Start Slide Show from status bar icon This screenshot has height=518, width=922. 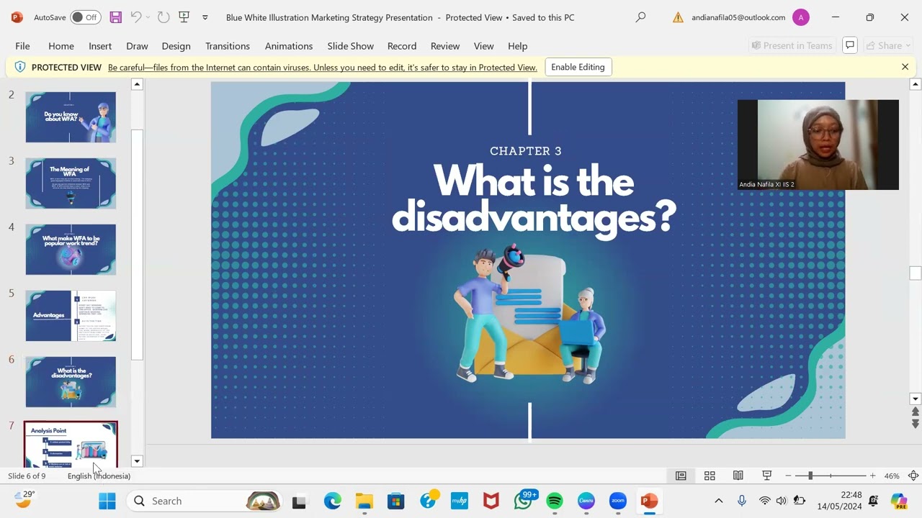coord(767,476)
